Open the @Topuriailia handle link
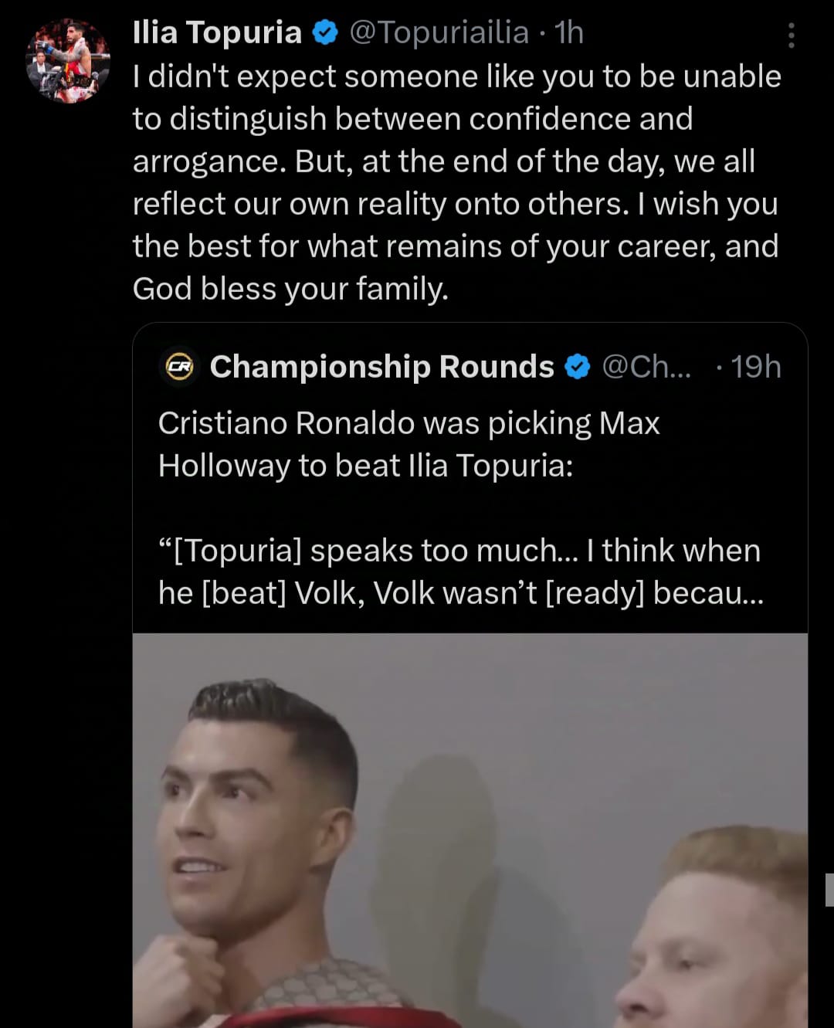Image resolution: width=834 pixels, height=1028 pixels. (439, 33)
